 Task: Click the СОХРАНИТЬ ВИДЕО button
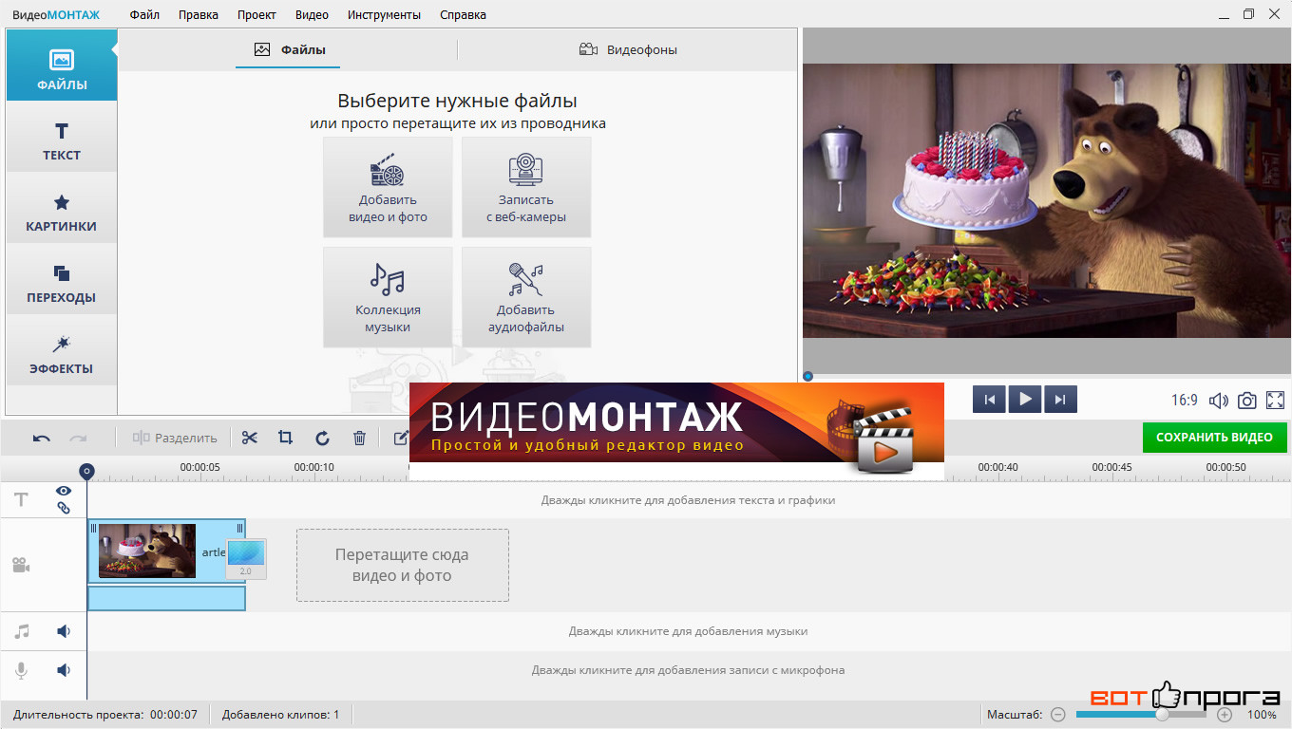click(1214, 438)
